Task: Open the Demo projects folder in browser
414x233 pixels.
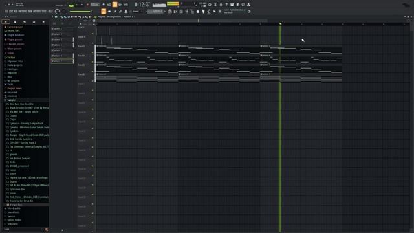Action: tap(15, 65)
